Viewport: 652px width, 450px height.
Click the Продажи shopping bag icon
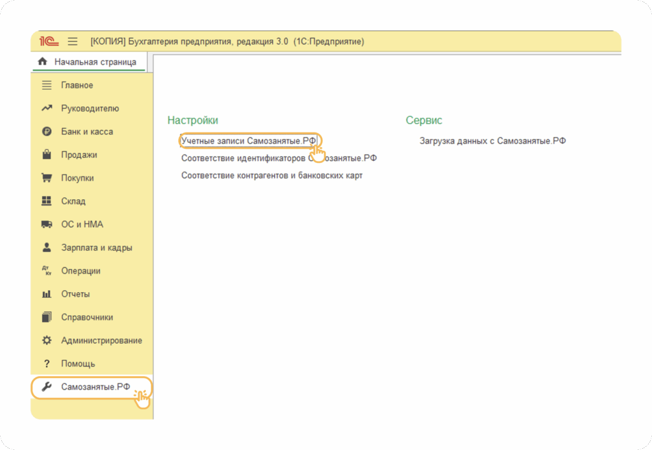[x=46, y=155]
